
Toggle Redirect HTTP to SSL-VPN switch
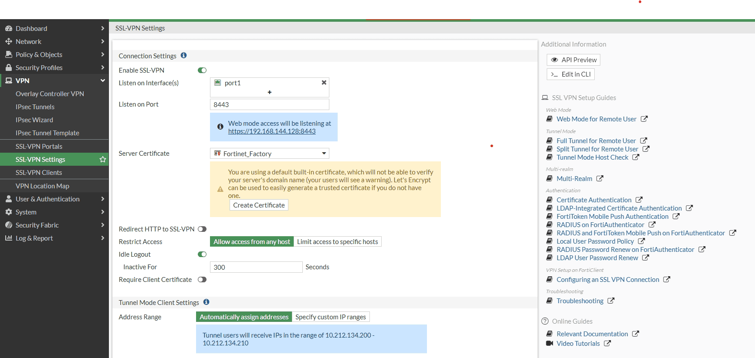[x=202, y=229]
